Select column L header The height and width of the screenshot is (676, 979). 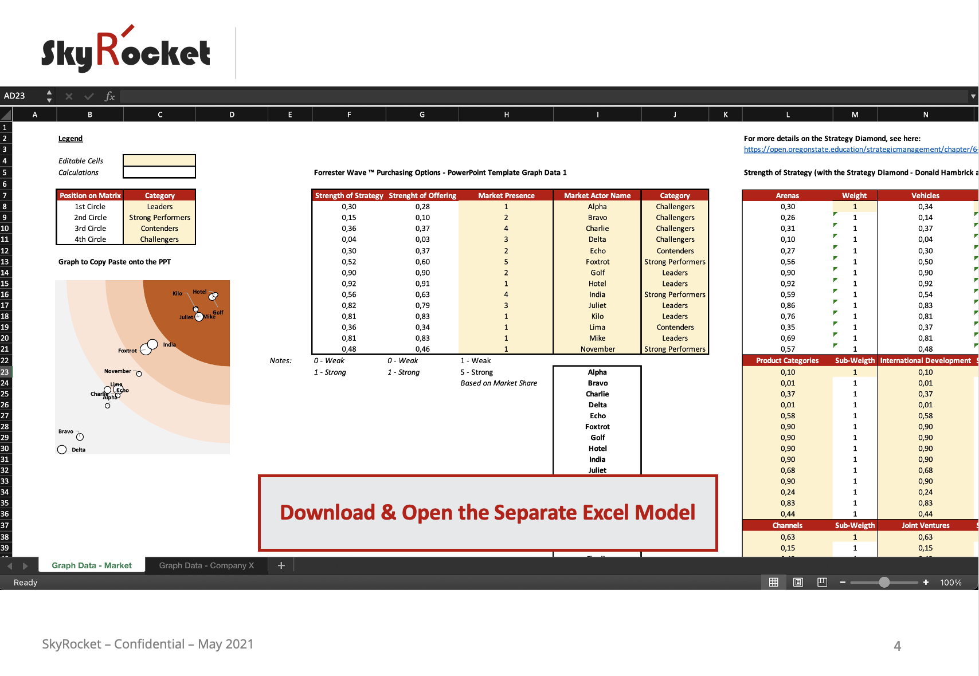point(788,115)
